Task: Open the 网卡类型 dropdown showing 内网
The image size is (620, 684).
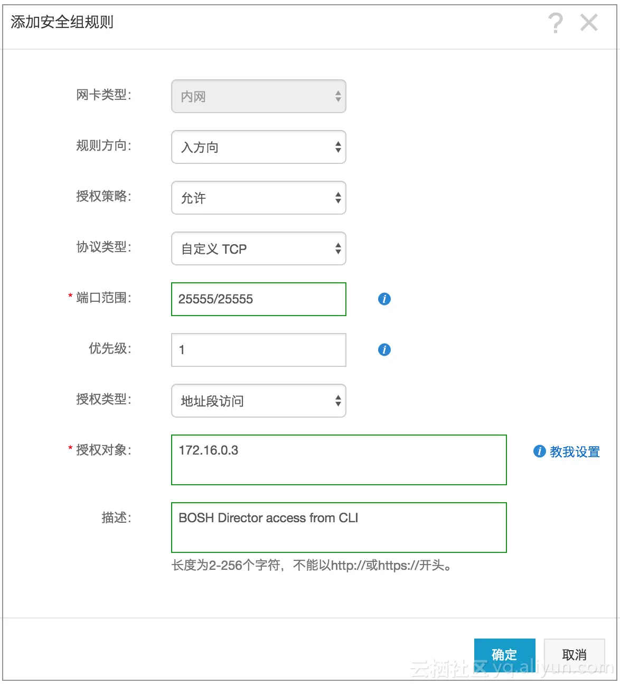Action: coord(259,96)
